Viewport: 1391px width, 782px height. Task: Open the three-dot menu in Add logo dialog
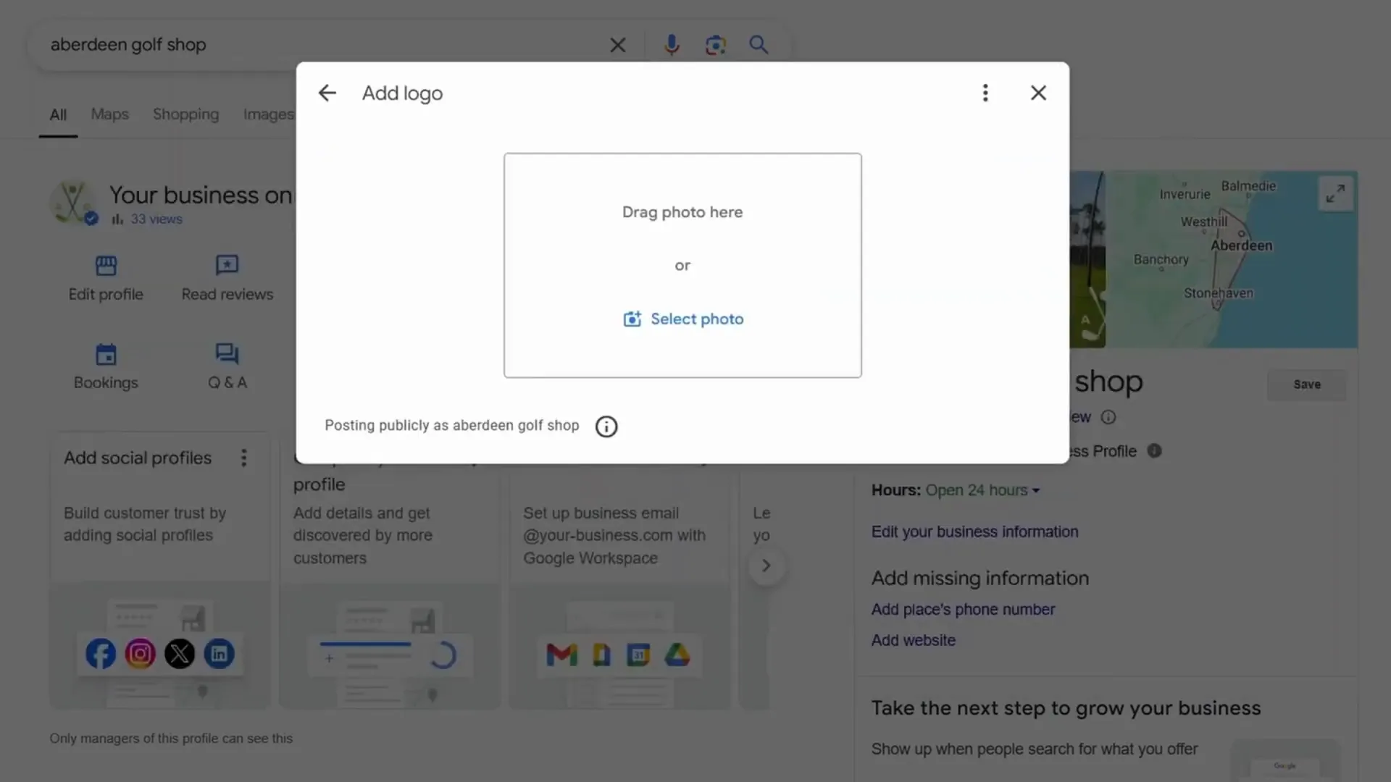click(985, 93)
